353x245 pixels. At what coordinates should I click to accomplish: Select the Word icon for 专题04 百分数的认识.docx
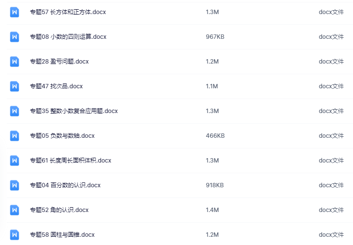(15, 185)
